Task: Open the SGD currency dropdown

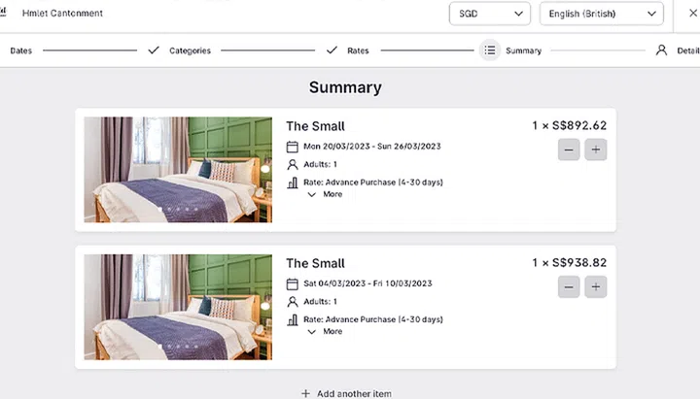Action: click(489, 14)
